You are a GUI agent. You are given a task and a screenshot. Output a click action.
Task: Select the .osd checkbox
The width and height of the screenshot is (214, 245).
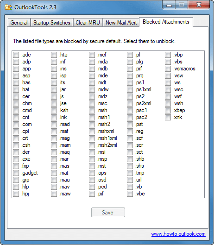tap(92, 180)
